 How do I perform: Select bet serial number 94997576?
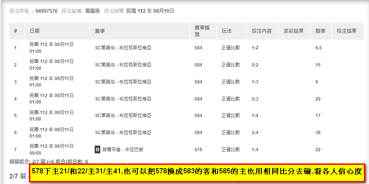pos(46,11)
